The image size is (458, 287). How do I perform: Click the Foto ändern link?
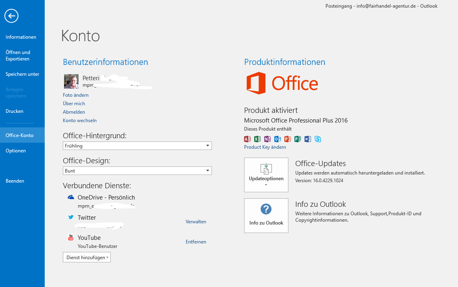click(76, 95)
